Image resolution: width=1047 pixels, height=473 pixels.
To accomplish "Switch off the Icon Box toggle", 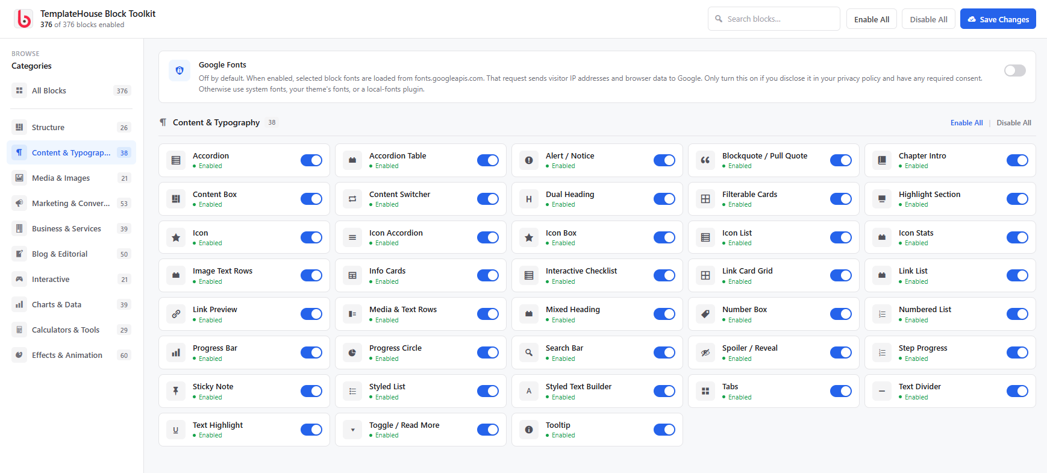I will click(664, 237).
